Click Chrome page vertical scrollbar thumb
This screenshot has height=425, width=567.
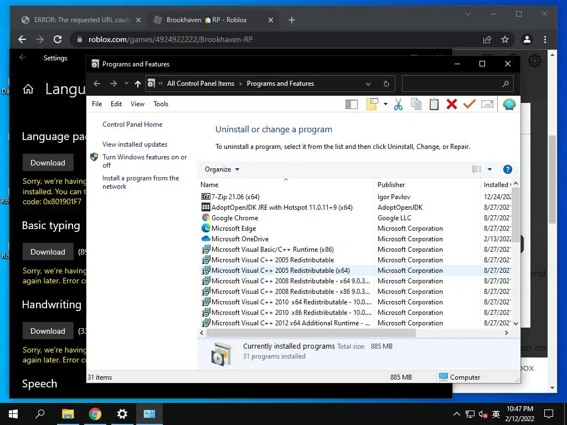coord(552,180)
